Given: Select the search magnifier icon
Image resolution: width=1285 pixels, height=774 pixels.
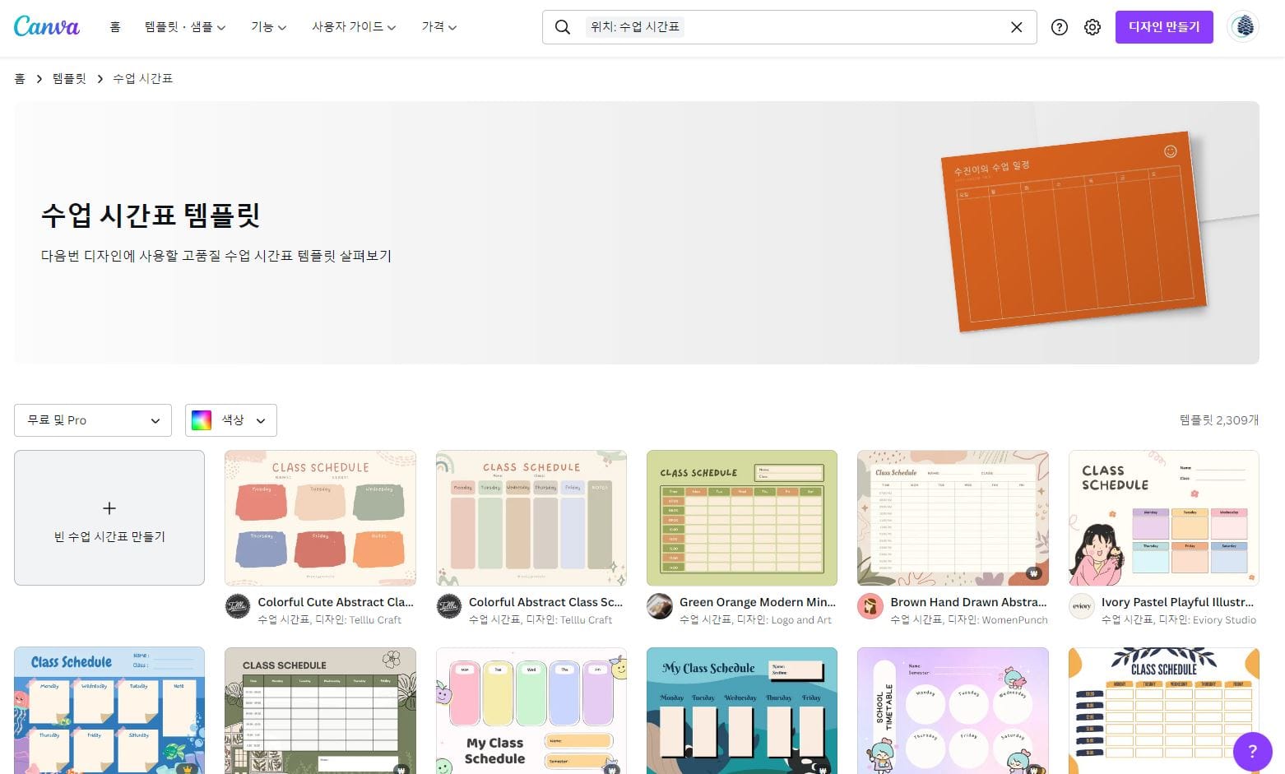Looking at the screenshot, I should pos(563,26).
